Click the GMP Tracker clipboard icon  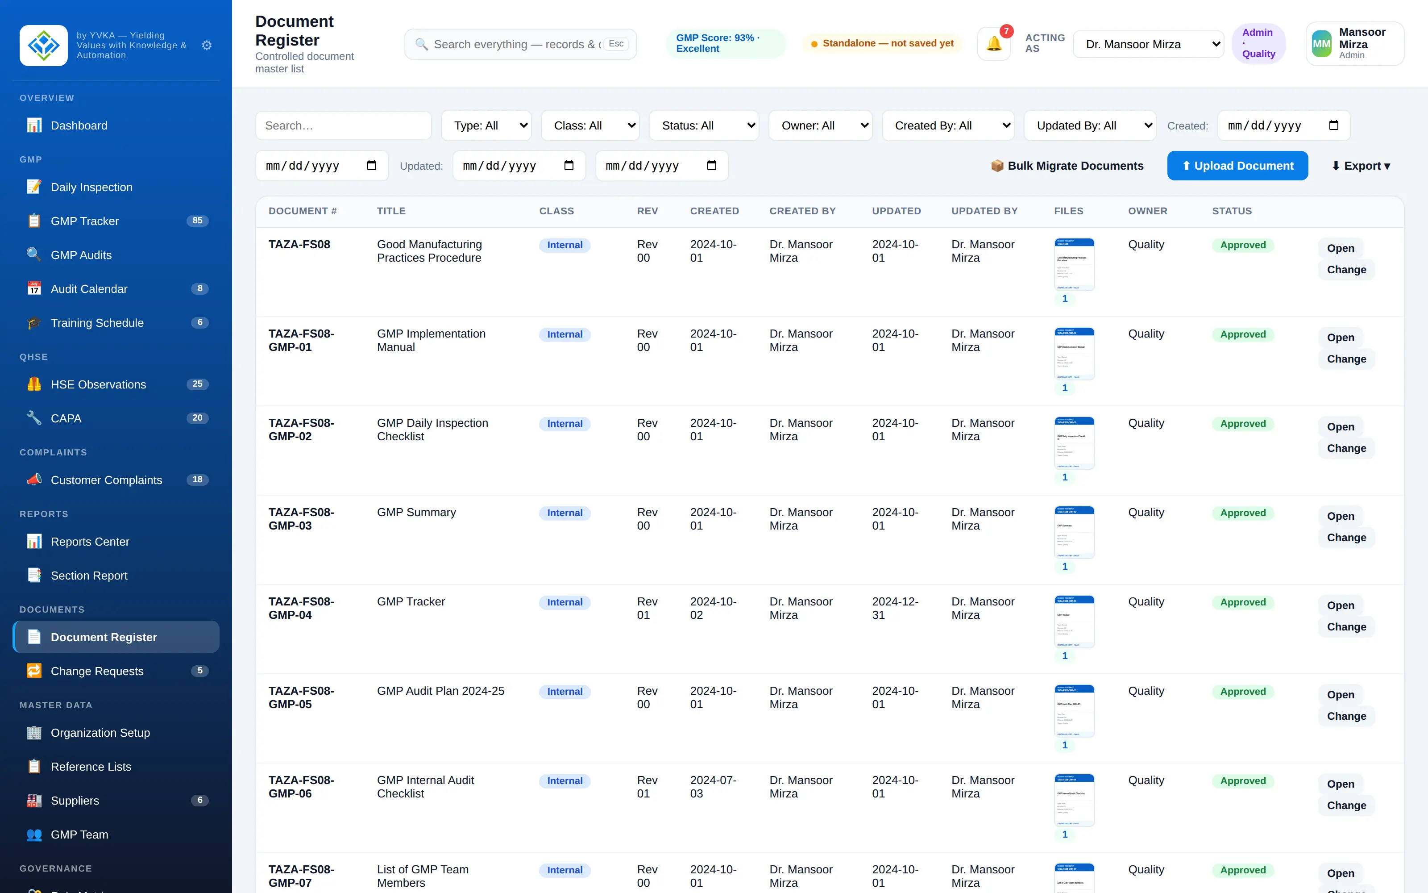click(34, 221)
